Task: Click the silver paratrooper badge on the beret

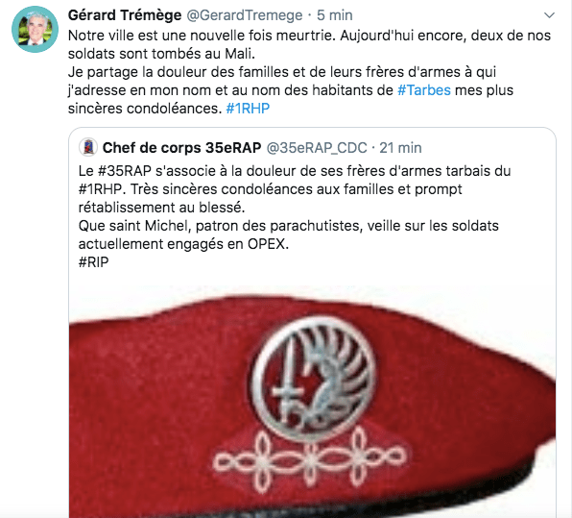Action: (x=314, y=378)
